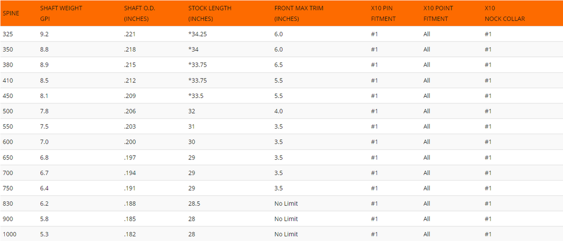Select the 4.0 front max trim cell
The image size is (563, 241).
click(x=278, y=111)
